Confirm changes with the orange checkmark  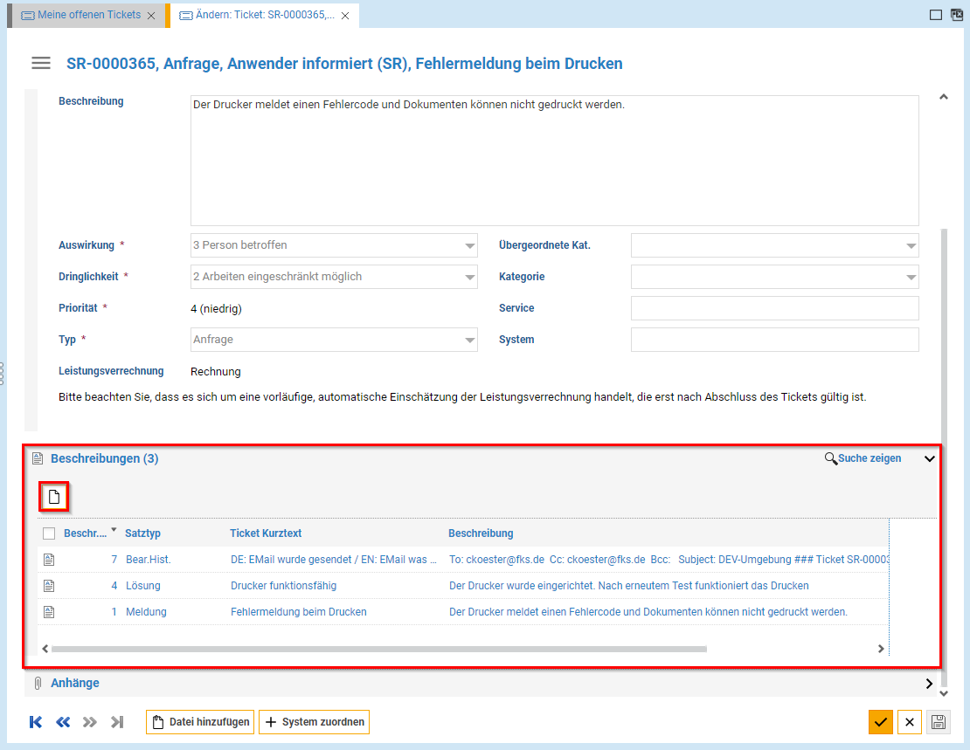880,722
